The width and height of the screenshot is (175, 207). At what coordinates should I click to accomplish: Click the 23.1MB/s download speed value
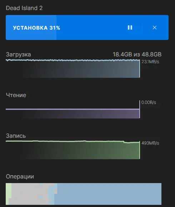(x=150, y=62)
